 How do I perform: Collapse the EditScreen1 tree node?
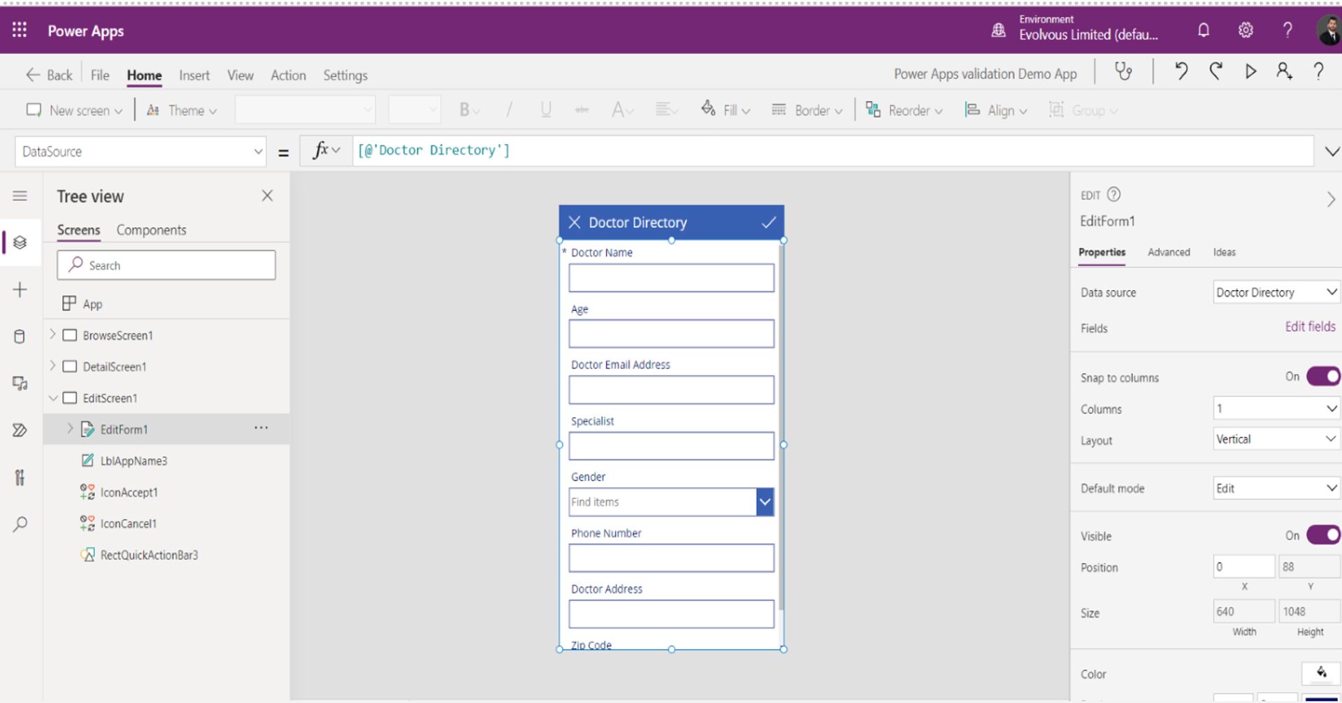point(53,398)
